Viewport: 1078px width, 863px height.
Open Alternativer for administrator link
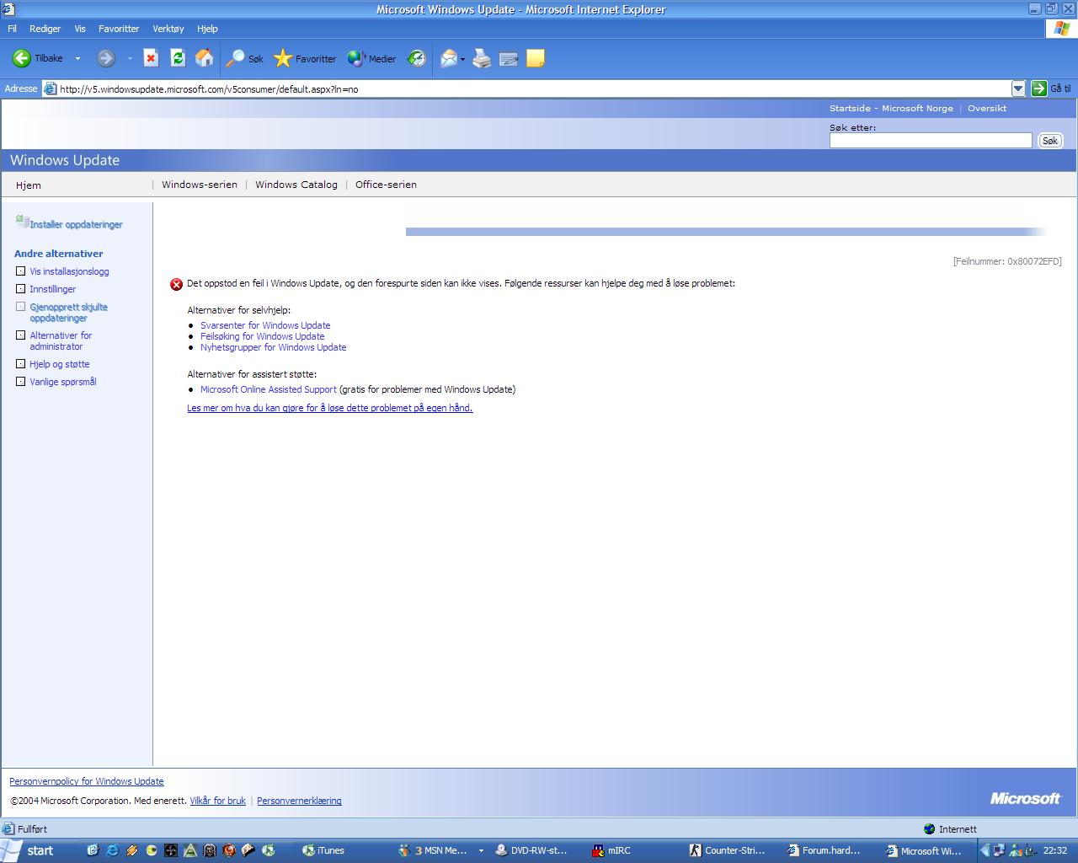[x=61, y=340]
